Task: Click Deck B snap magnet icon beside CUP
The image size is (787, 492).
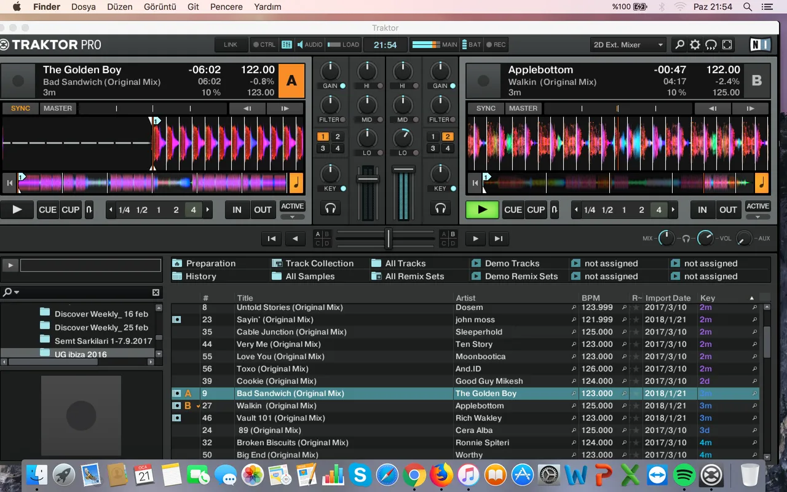Action: tap(555, 210)
